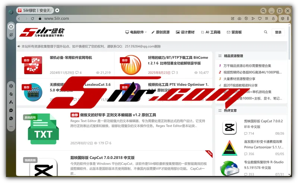This screenshot has width=298, height=183.
Task: Open 超20T视频教程资料分享 list item
Action: (240, 85)
